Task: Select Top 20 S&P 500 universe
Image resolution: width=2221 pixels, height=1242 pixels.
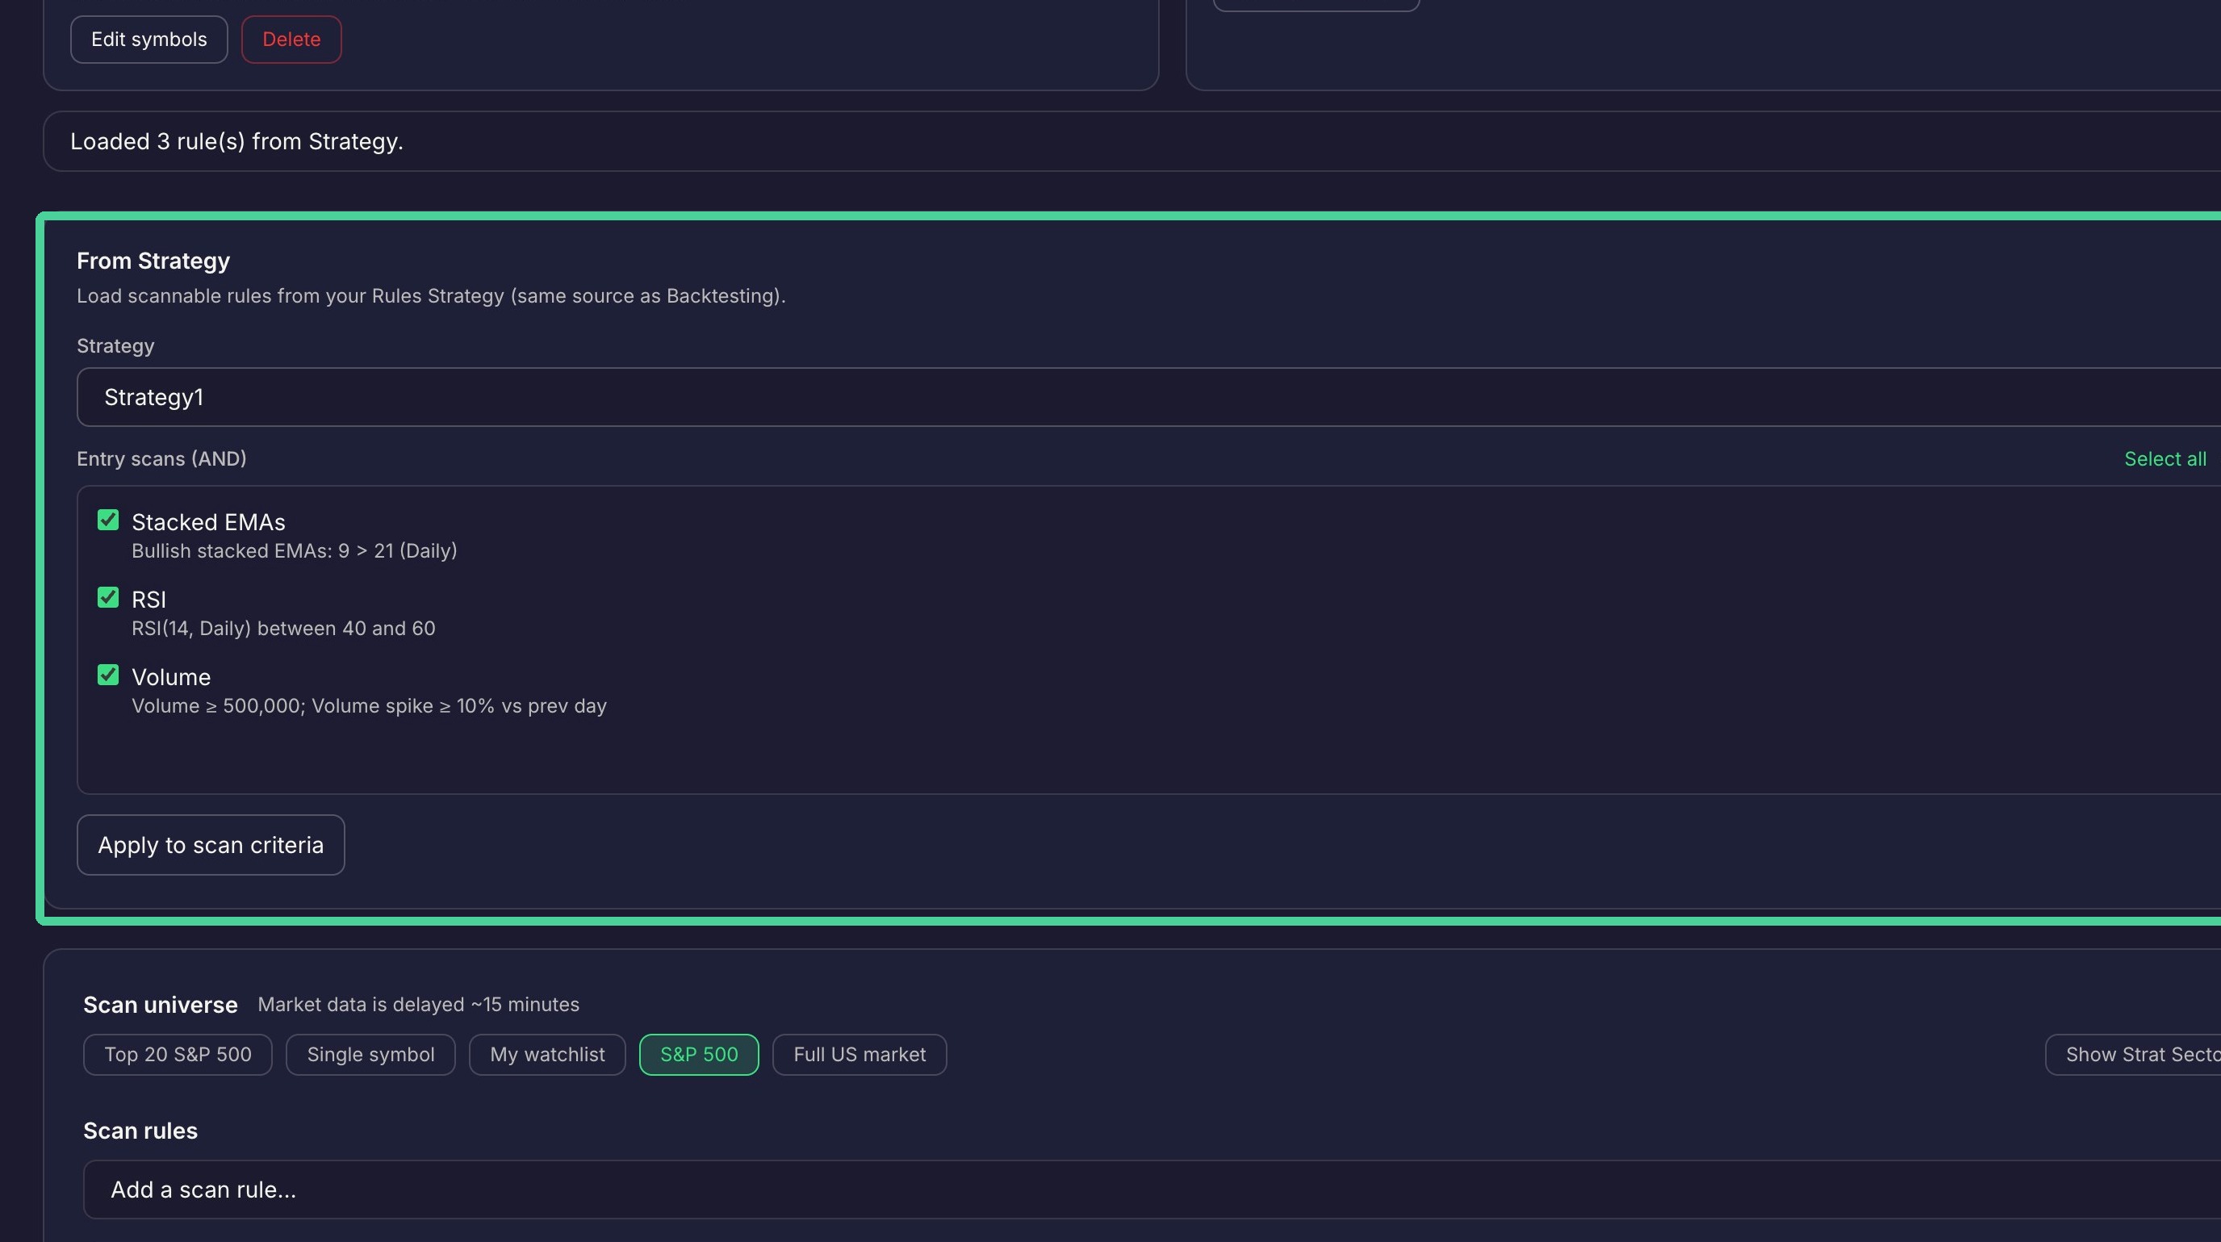Action: [178, 1054]
